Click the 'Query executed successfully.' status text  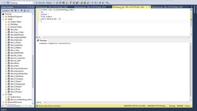click(x=50, y=106)
